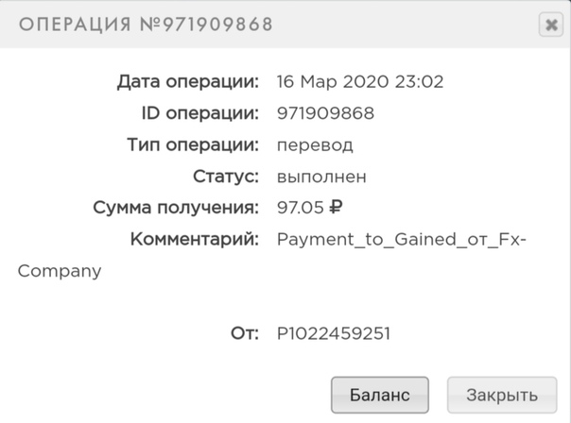
Task: Click the Статус label
Action: [226, 177]
